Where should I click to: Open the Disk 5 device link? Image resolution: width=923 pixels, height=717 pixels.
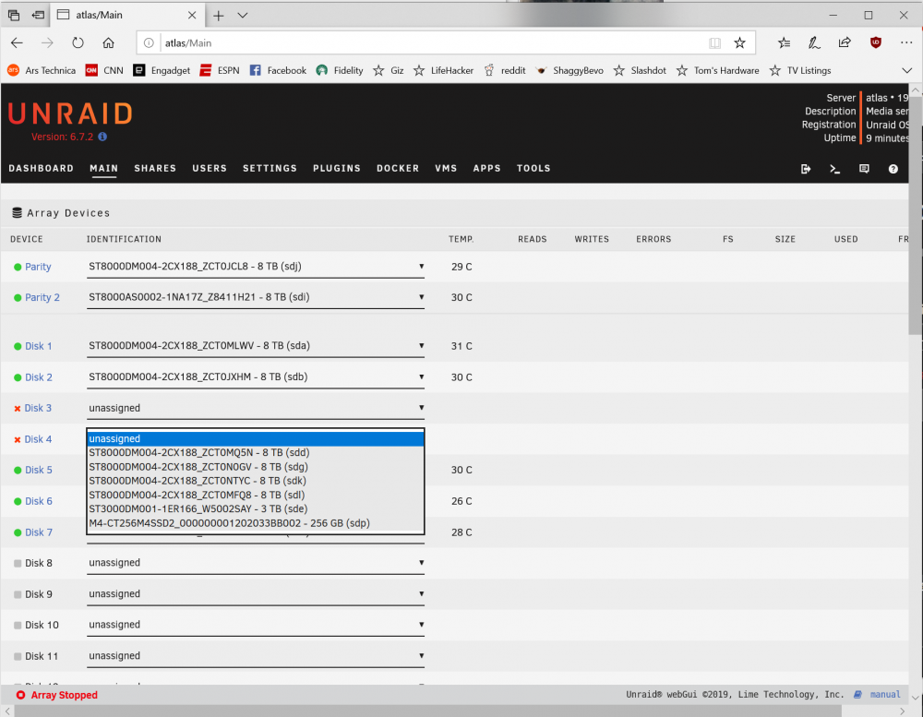click(38, 470)
